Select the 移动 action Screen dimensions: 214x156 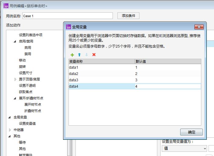point(22,60)
